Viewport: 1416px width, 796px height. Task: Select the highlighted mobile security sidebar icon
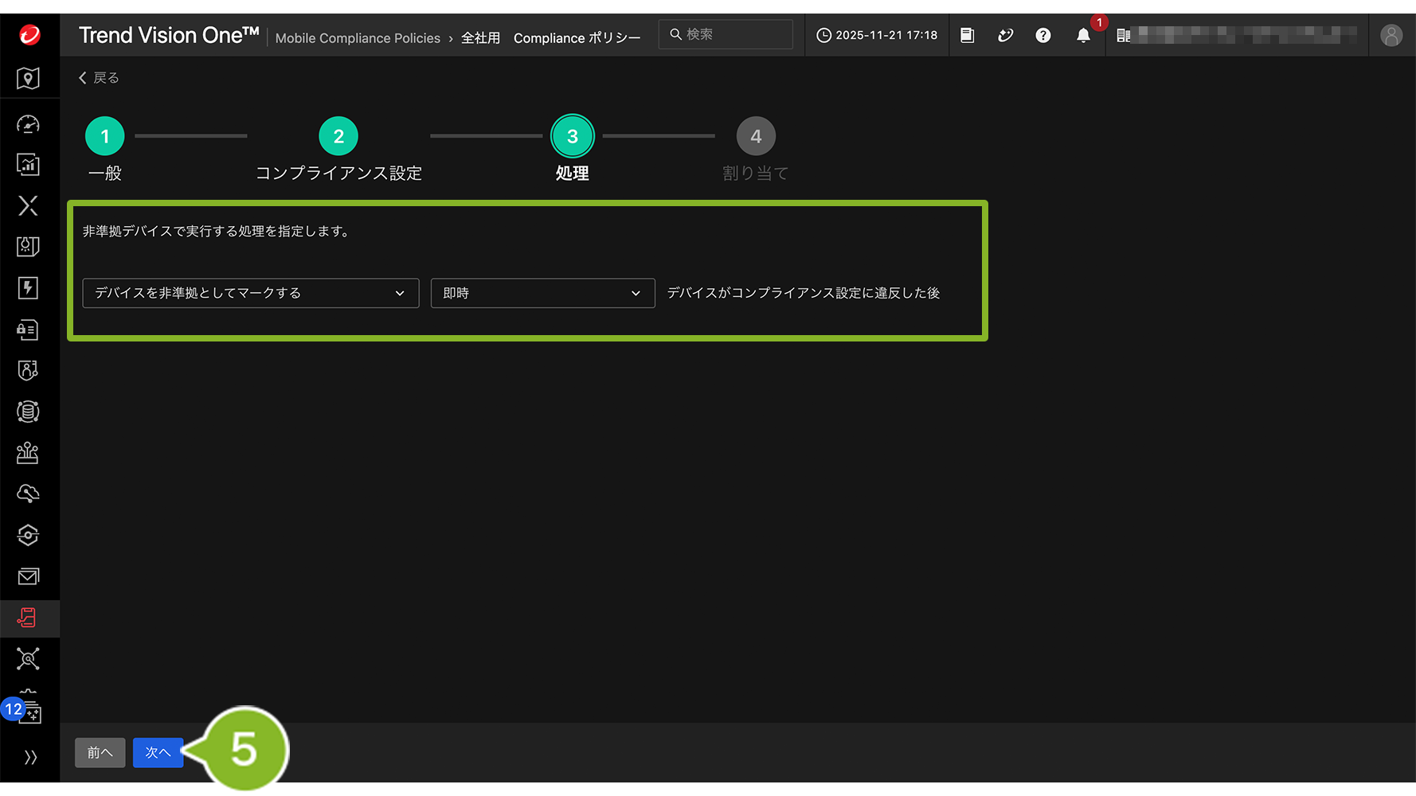29,618
